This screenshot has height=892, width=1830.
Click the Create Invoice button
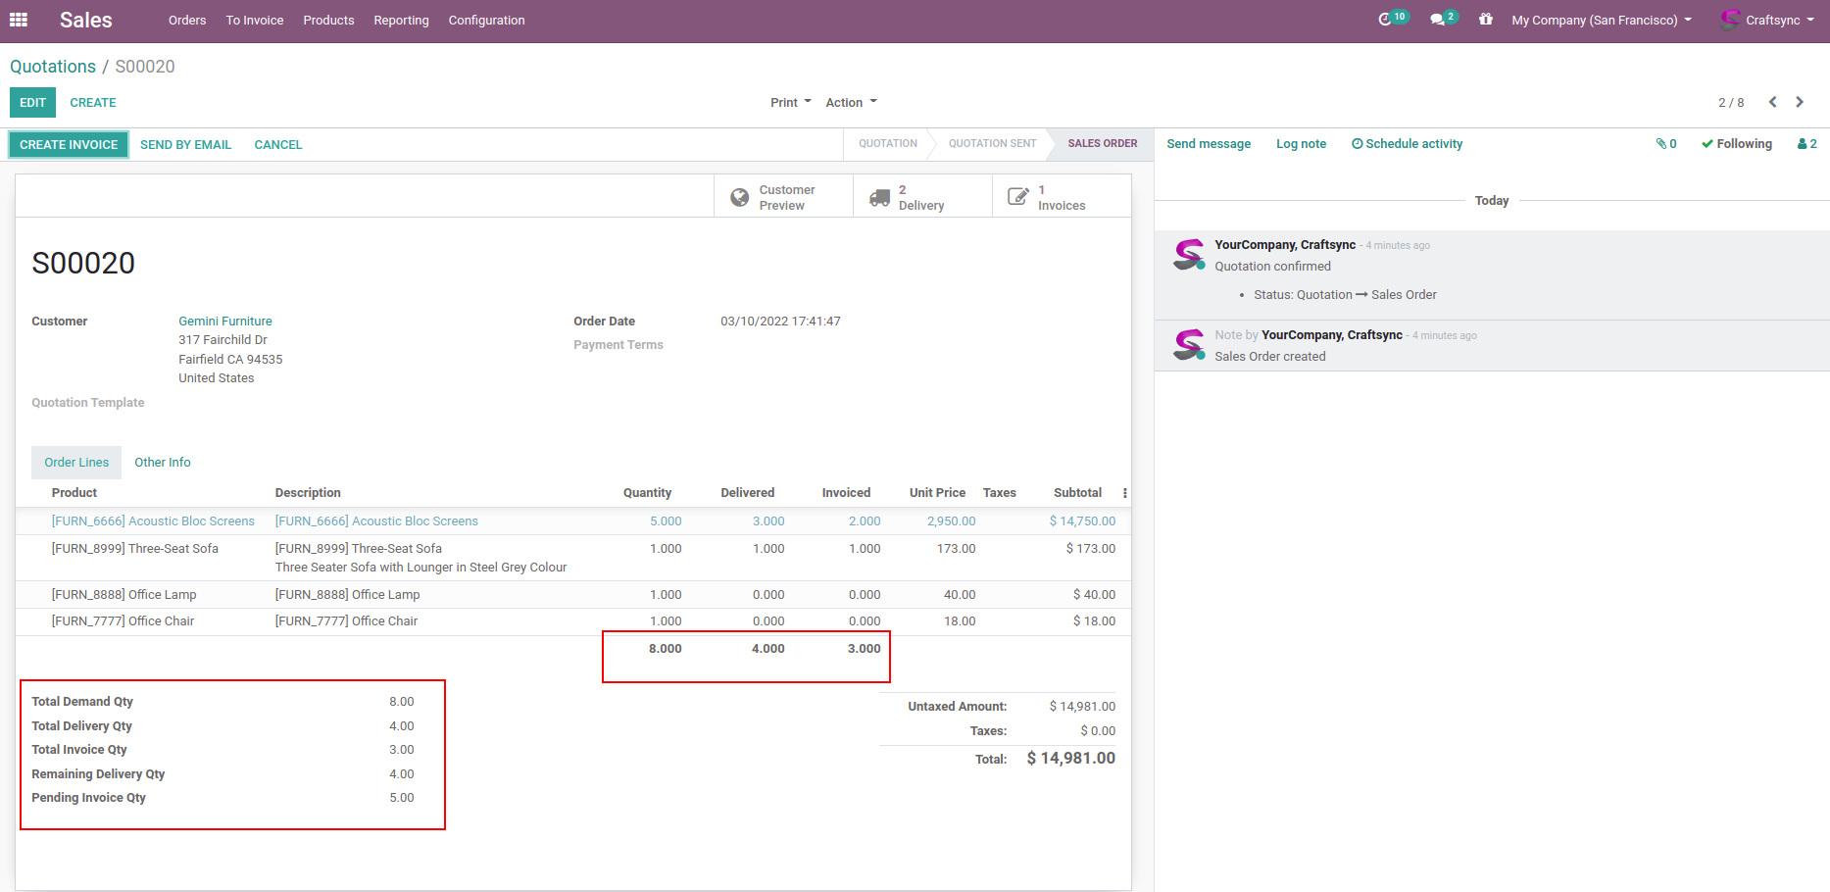coord(69,145)
